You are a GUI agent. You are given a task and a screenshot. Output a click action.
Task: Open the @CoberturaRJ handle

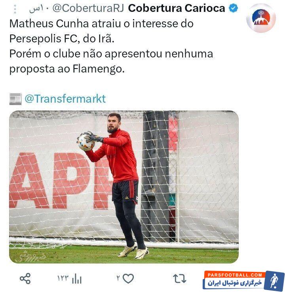(88, 9)
